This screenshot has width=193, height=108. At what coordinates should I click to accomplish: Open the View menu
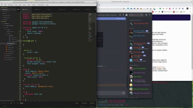point(20,5)
